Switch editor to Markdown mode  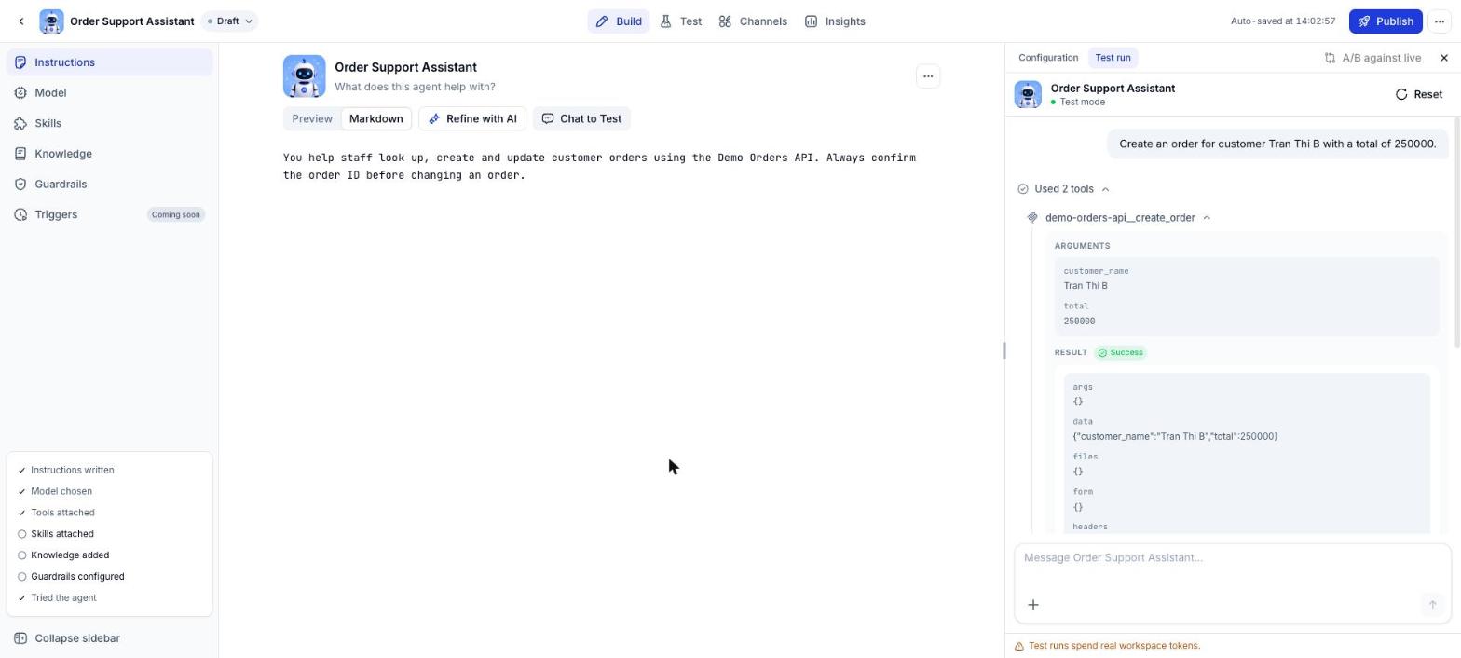376,118
